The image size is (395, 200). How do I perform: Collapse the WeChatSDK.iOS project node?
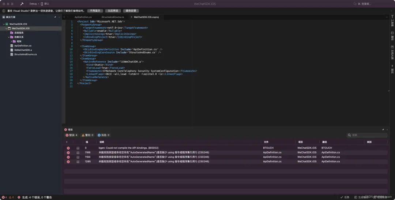[6, 29]
